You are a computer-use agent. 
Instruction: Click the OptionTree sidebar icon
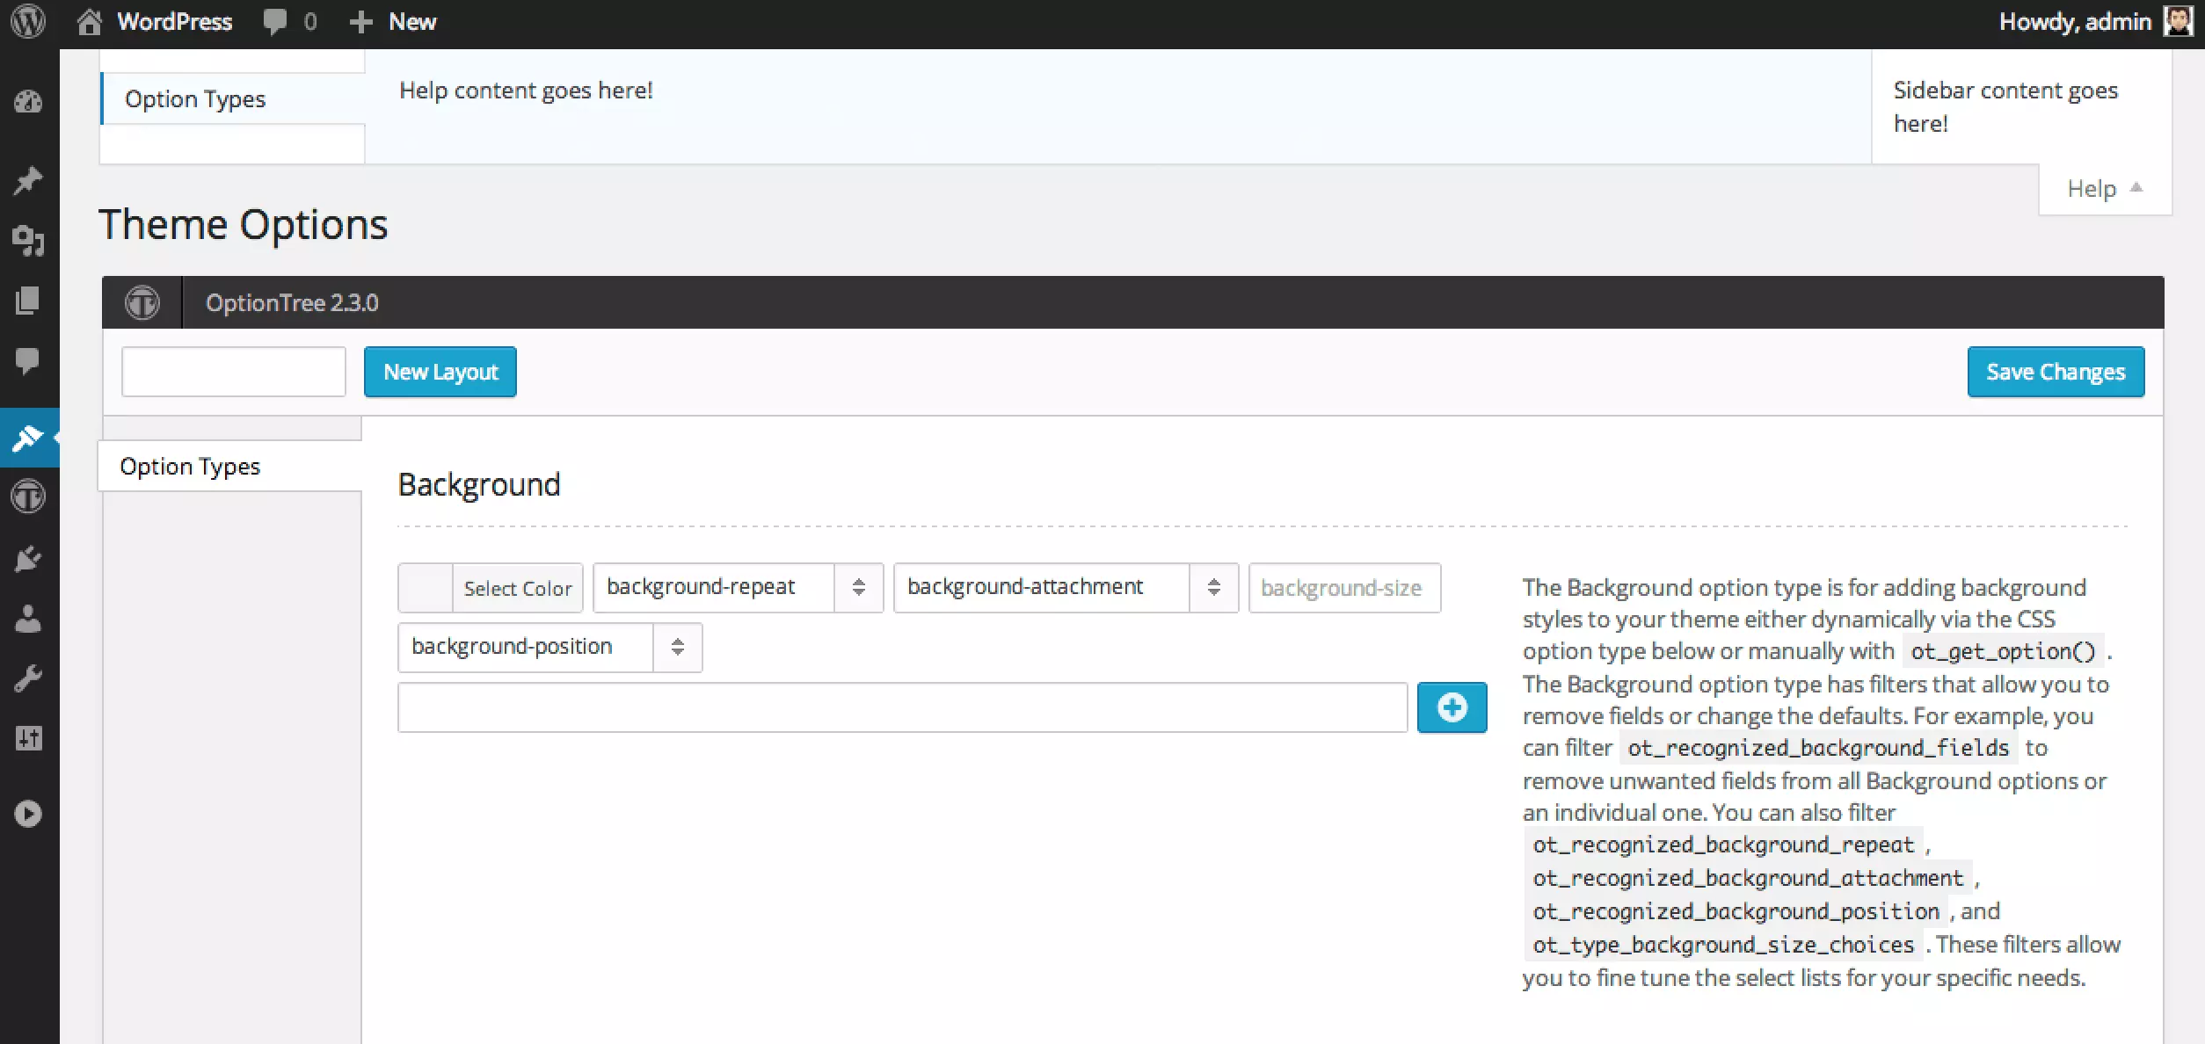pos(28,497)
